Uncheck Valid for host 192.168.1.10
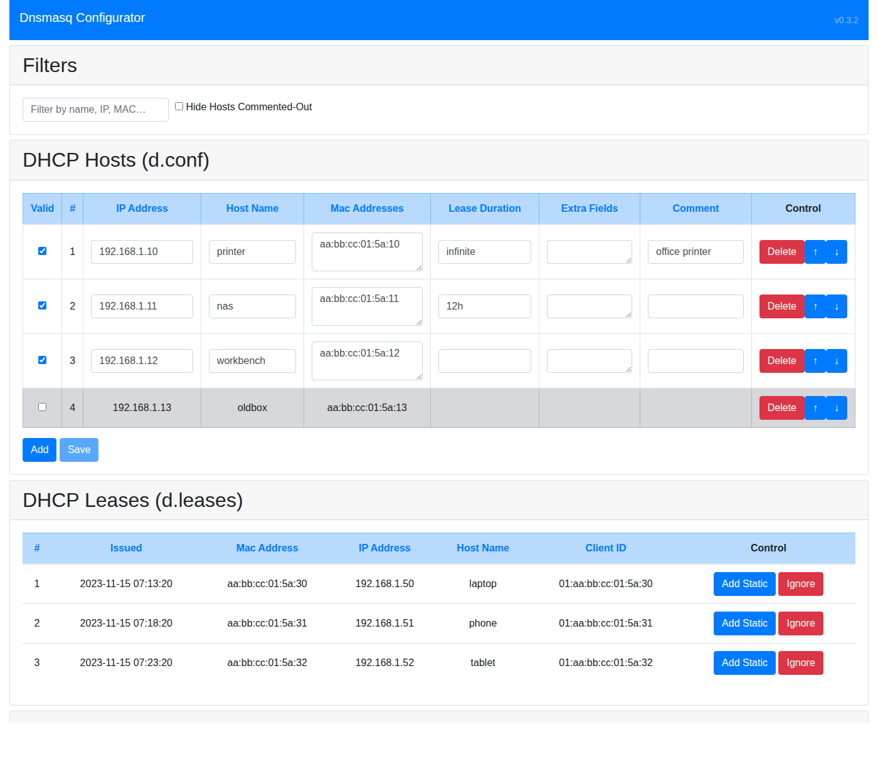878x777 pixels. 42,251
